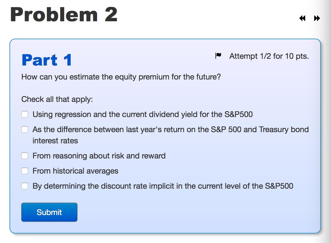This screenshot has height=243, width=331.
Task: Click the interest rates wrapped text line
Action: coord(55,141)
